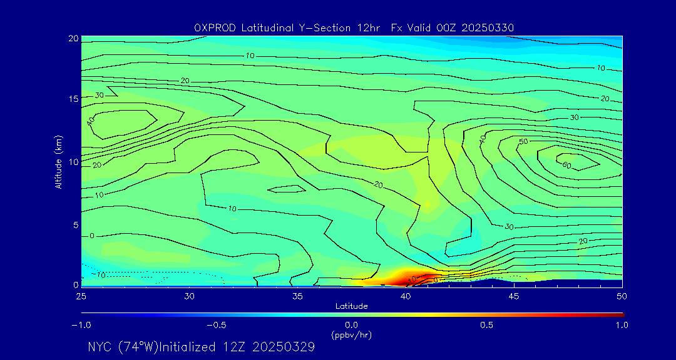
Task: Click the 'NYC (74°W)Initialized 12Z 20250329' caption
Action: [202, 347]
